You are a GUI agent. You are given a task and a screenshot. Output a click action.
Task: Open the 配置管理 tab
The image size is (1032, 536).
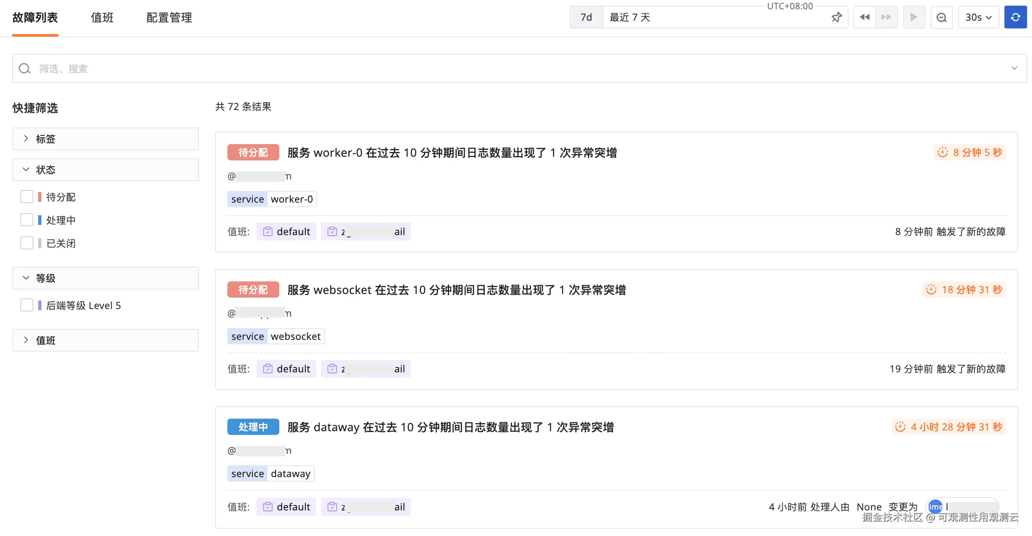tap(169, 17)
